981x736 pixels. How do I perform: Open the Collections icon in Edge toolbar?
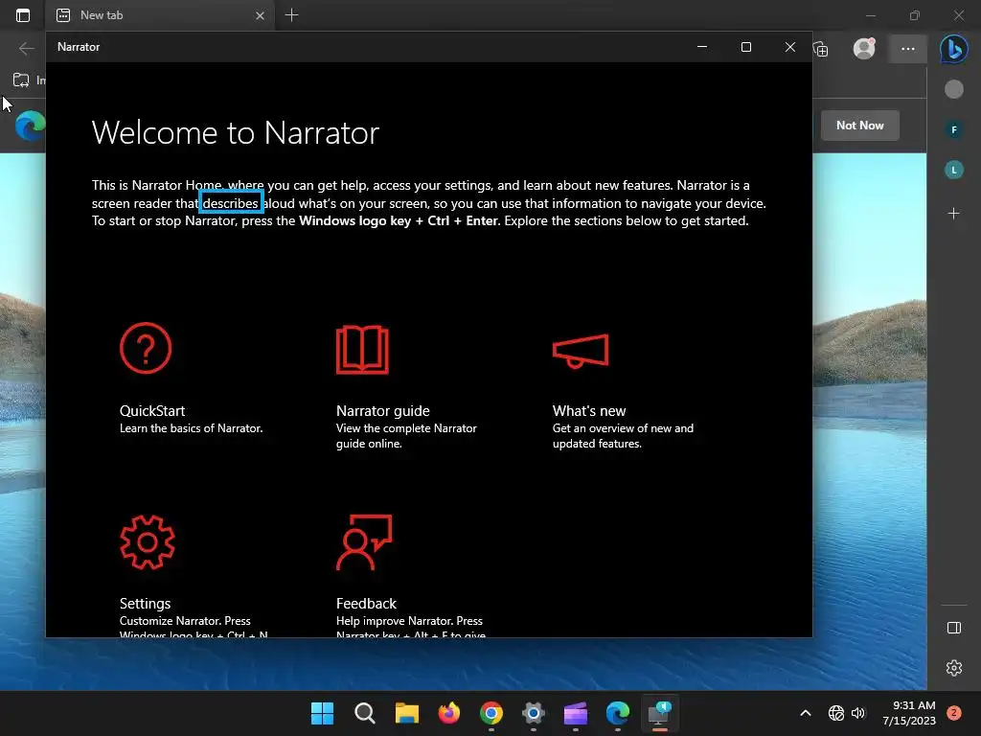tap(820, 49)
